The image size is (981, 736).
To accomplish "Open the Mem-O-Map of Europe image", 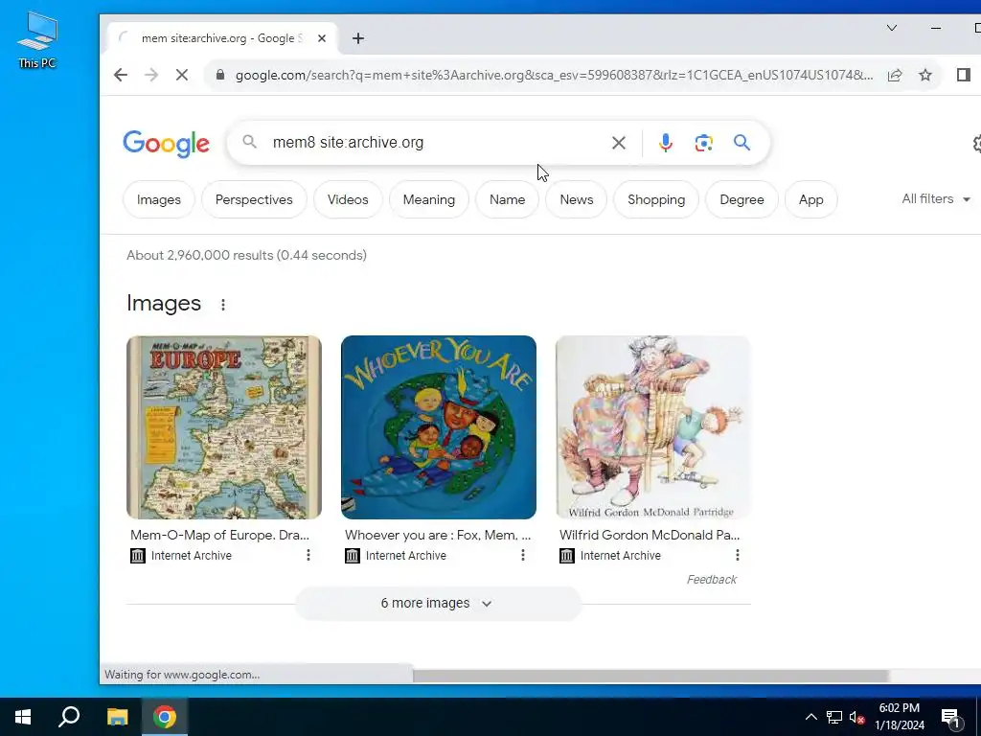I will [224, 427].
